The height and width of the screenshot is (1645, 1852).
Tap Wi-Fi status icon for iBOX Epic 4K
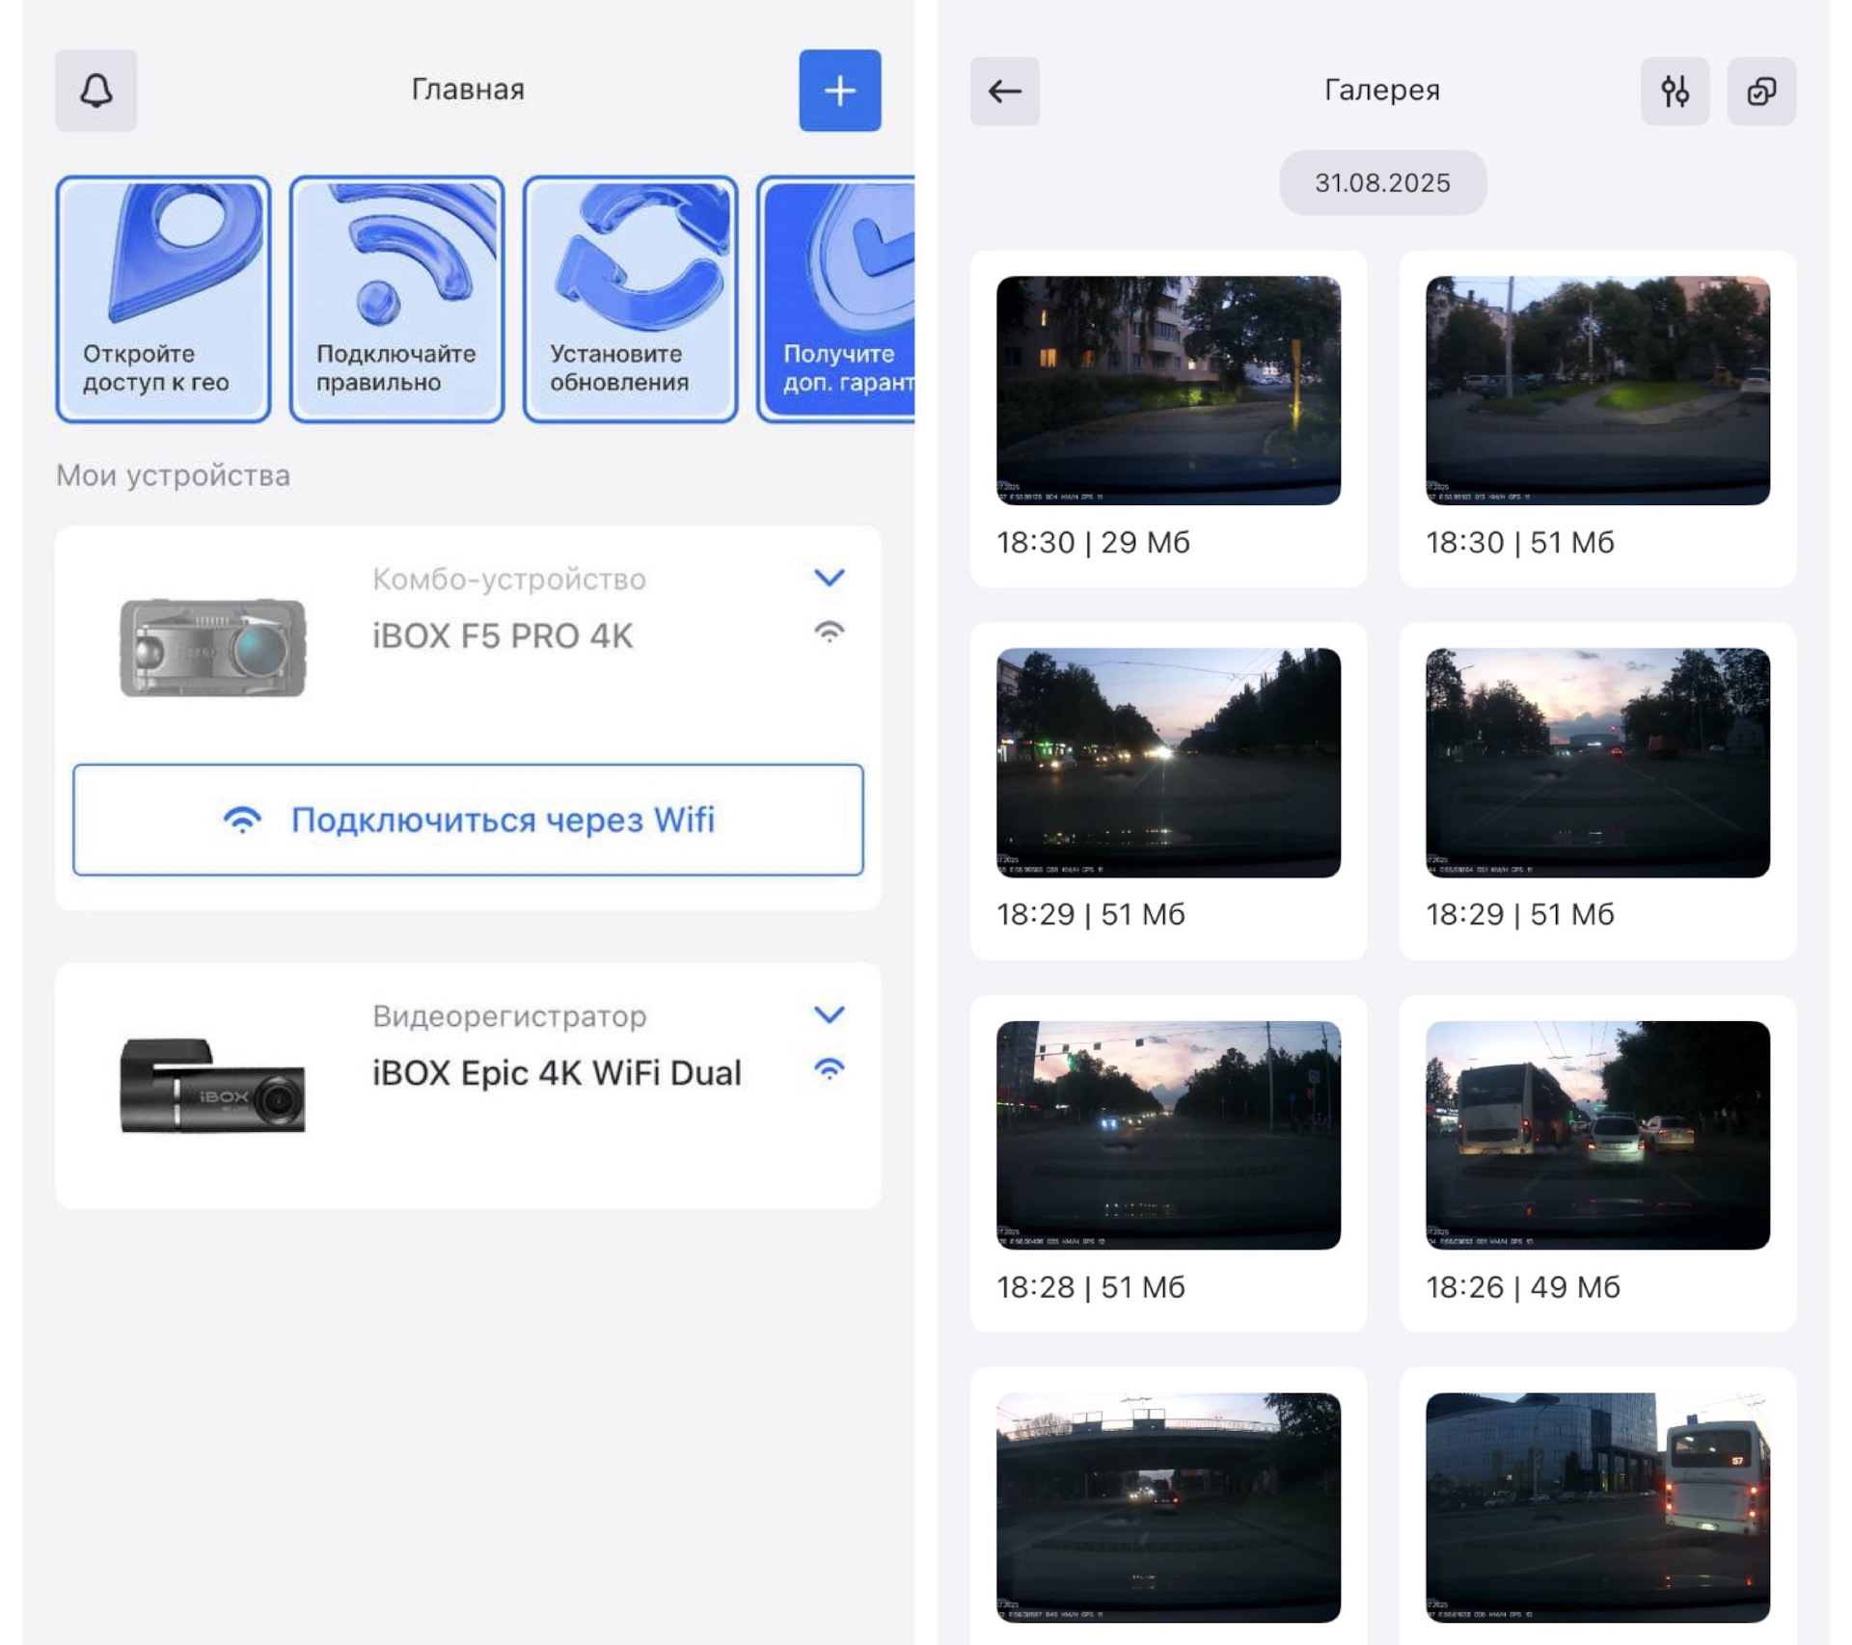point(829,1069)
